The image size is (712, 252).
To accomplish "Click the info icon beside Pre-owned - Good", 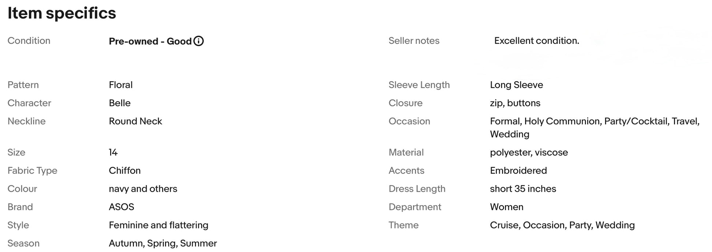I will (x=198, y=41).
